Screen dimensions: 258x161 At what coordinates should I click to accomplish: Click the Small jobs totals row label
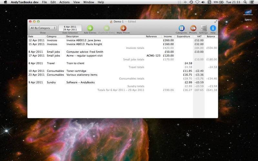point(134,60)
